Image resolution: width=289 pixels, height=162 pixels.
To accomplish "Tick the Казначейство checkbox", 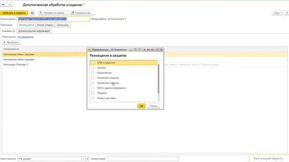I will (x=93, y=73).
